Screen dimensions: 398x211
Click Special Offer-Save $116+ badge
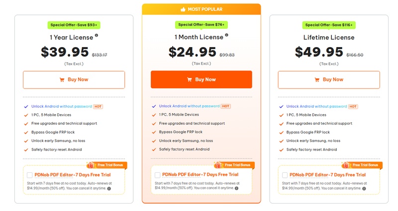(329, 25)
